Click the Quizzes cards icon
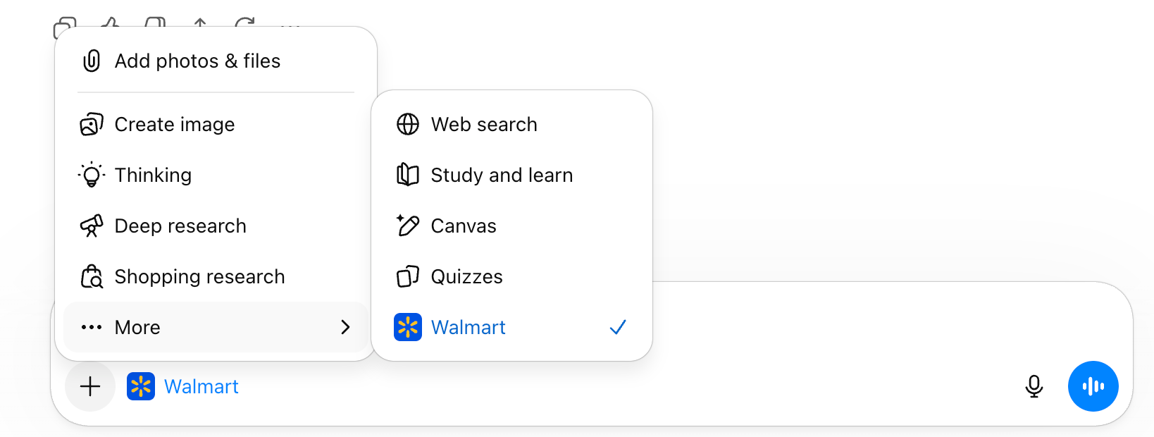The height and width of the screenshot is (437, 1154). pos(408,276)
